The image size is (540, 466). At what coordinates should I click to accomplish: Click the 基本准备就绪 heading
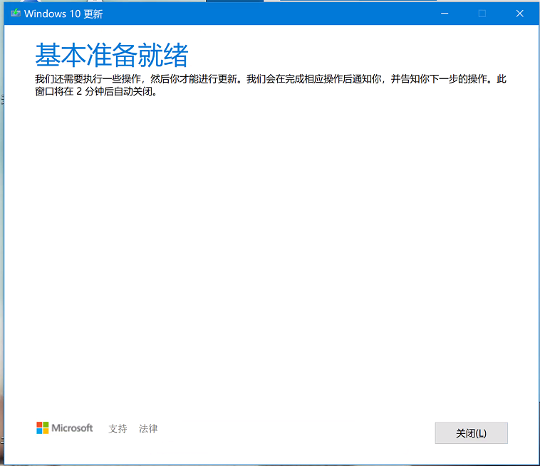tap(112, 55)
